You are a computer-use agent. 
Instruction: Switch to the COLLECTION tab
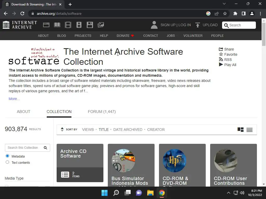59,112
